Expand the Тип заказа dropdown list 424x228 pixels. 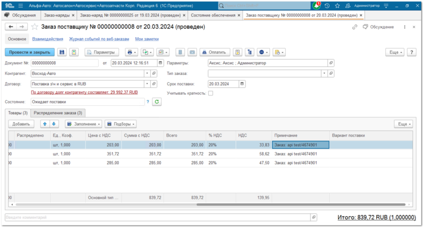(324, 73)
